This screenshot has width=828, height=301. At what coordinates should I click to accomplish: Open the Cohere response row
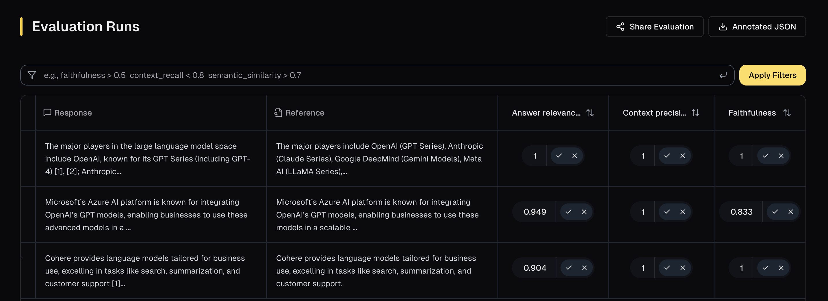(x=145, y=270)
